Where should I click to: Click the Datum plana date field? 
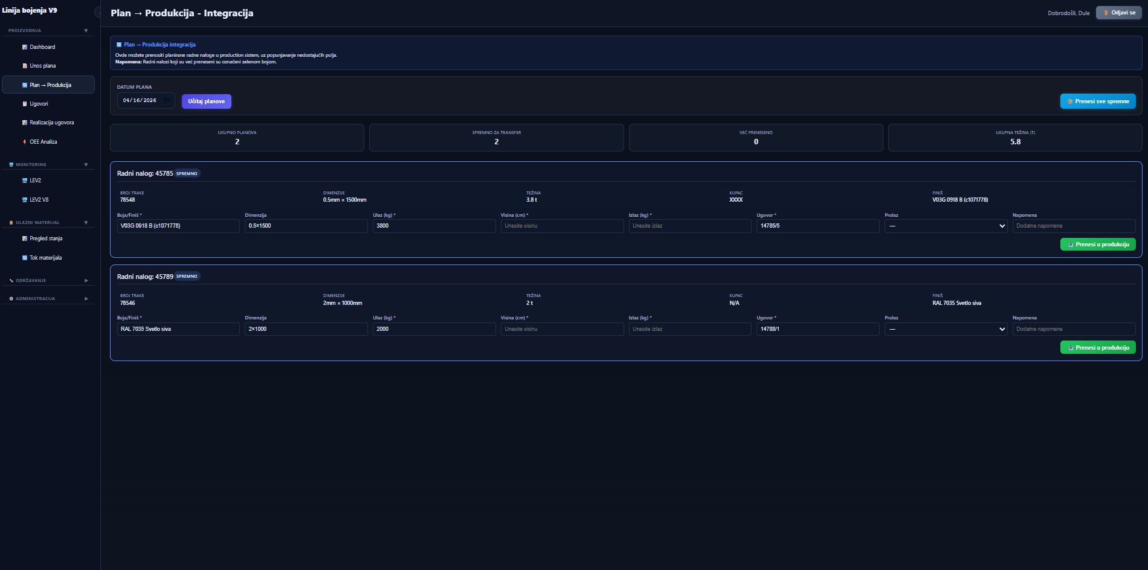[x=146, y=101]
